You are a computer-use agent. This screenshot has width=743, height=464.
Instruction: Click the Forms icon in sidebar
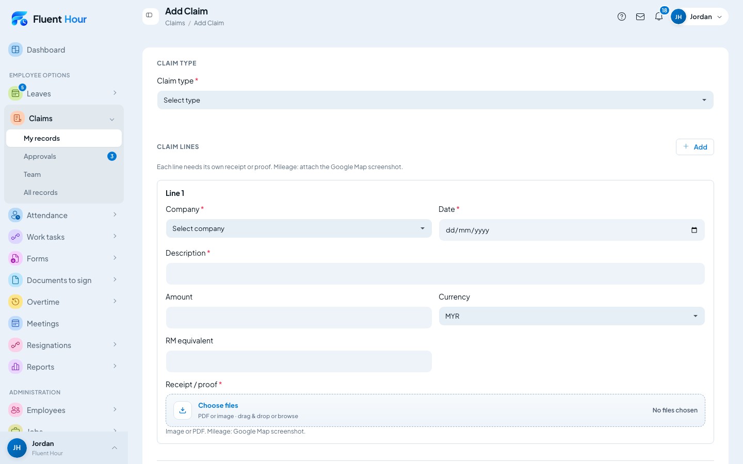click(x=15, y=258)
